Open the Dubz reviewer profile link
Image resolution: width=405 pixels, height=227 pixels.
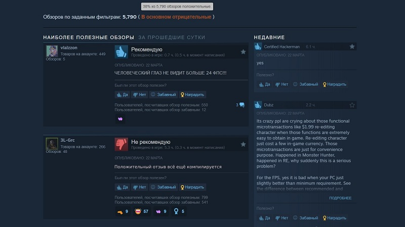click(269, 105)
